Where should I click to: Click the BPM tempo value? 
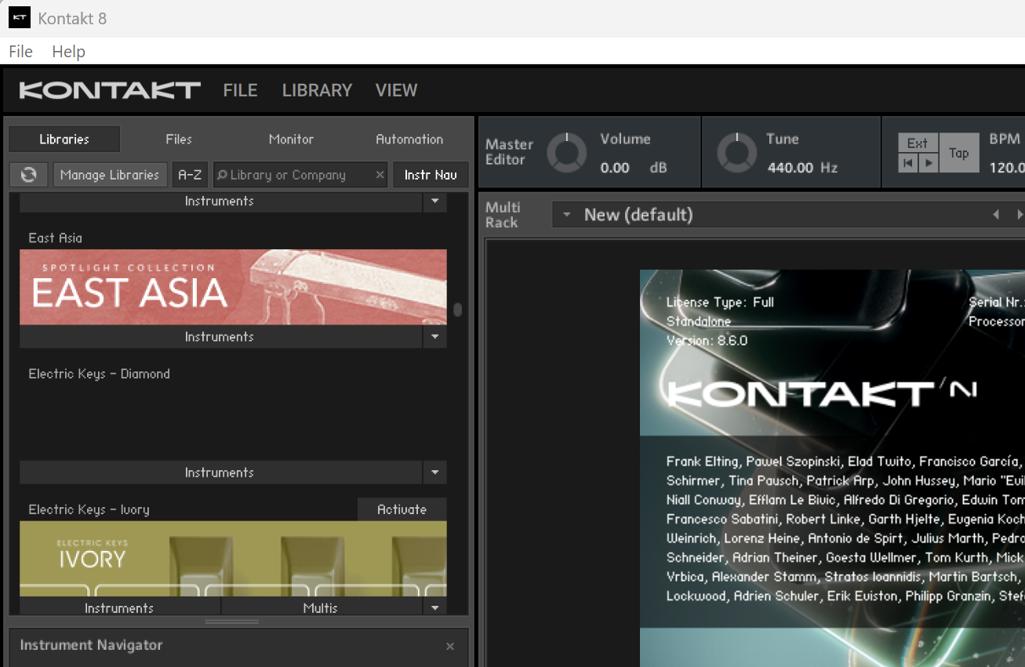pyautogui.click(x=1007, y=168)
